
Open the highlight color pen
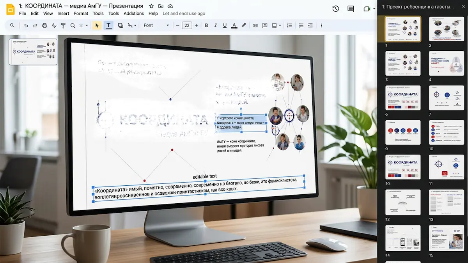244,25
